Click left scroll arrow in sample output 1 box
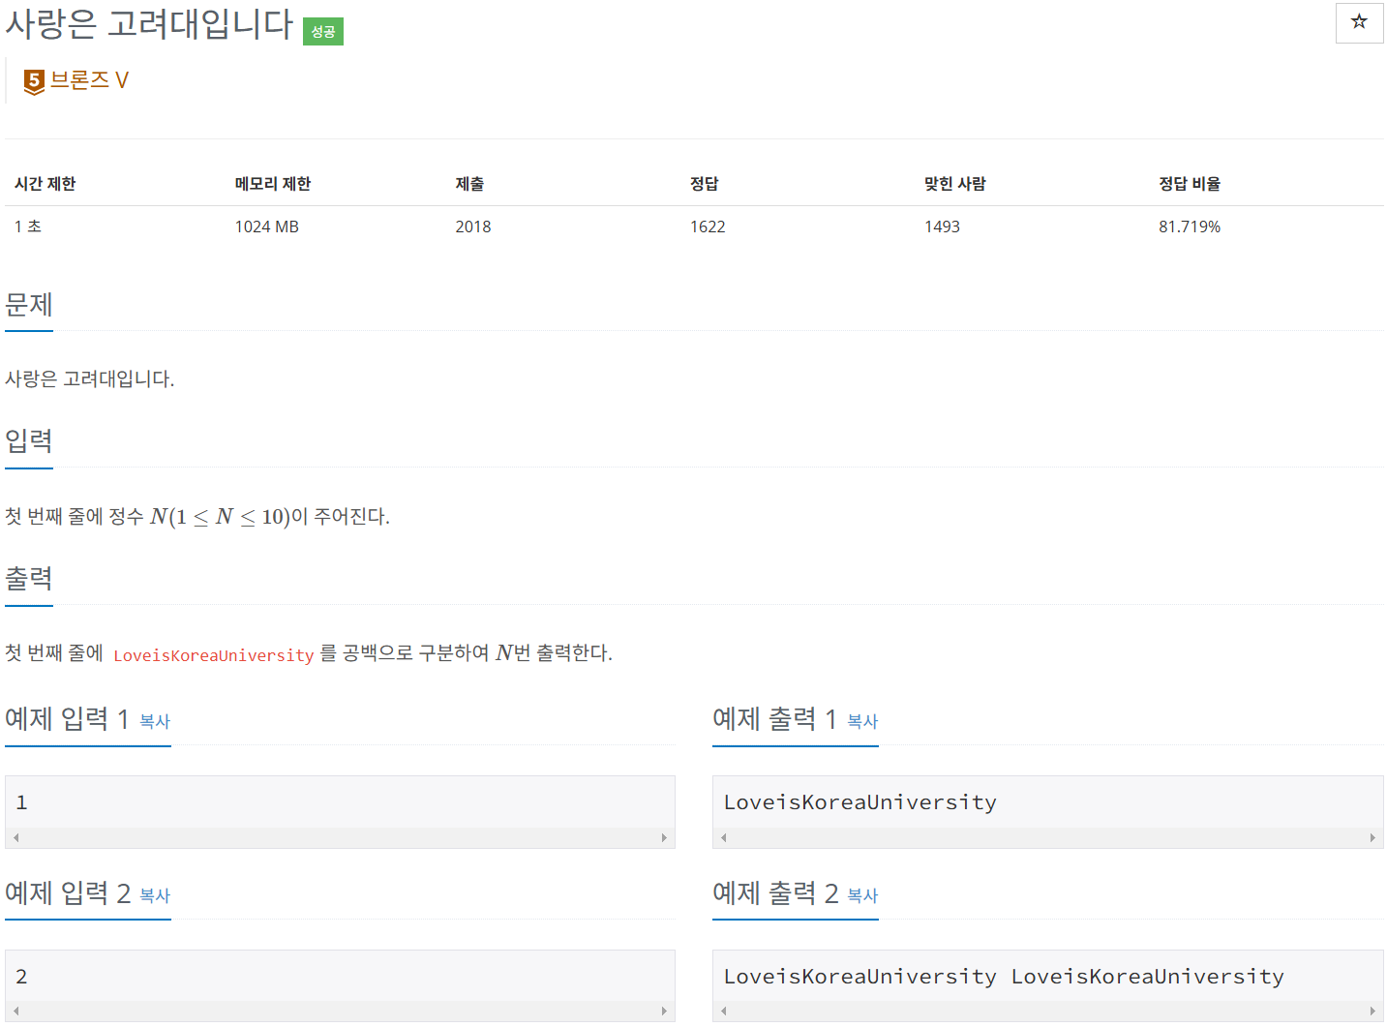This screenshot has height=1027, width=1387. click(x=724, y=837)
